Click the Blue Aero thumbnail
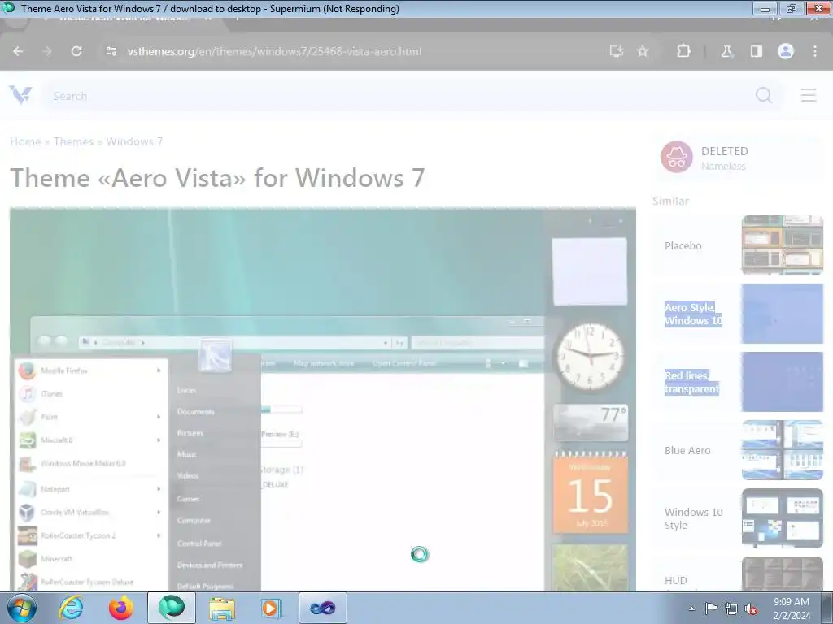833x624 pixels. (x=782, y=450)
